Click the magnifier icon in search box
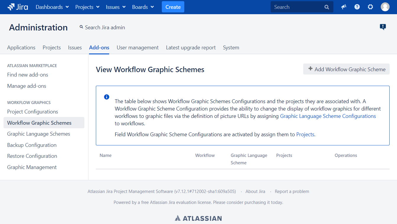This screenshot has width=397, height=224. pos(327,7)
